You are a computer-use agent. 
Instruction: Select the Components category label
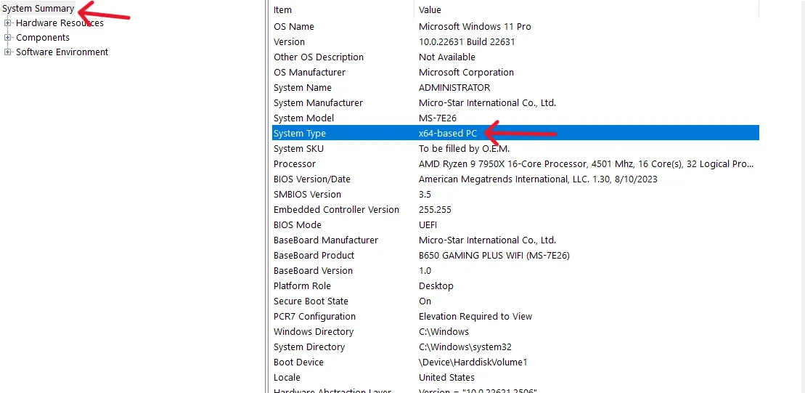pos(43,38)
